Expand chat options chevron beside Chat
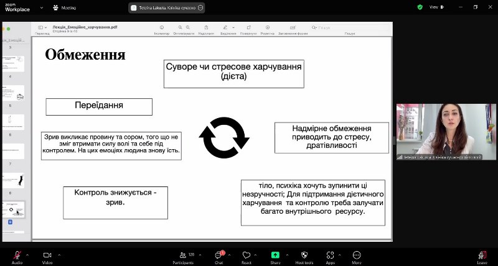Image resolution: width=498 pixels, height=266 pixels. (x=229, y=255)
